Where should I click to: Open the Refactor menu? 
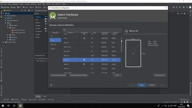tap(34, 4)
